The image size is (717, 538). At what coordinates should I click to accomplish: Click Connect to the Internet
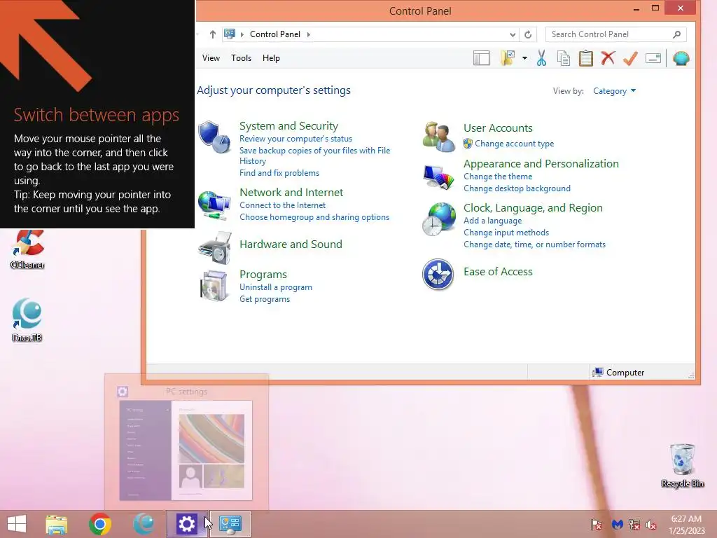[282, 205]
